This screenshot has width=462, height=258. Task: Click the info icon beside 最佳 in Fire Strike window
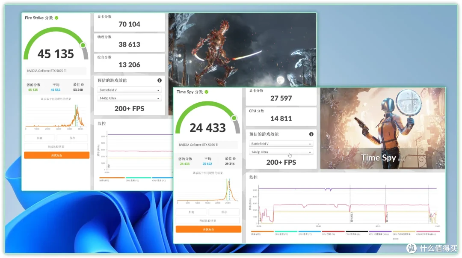pos(82,85)
